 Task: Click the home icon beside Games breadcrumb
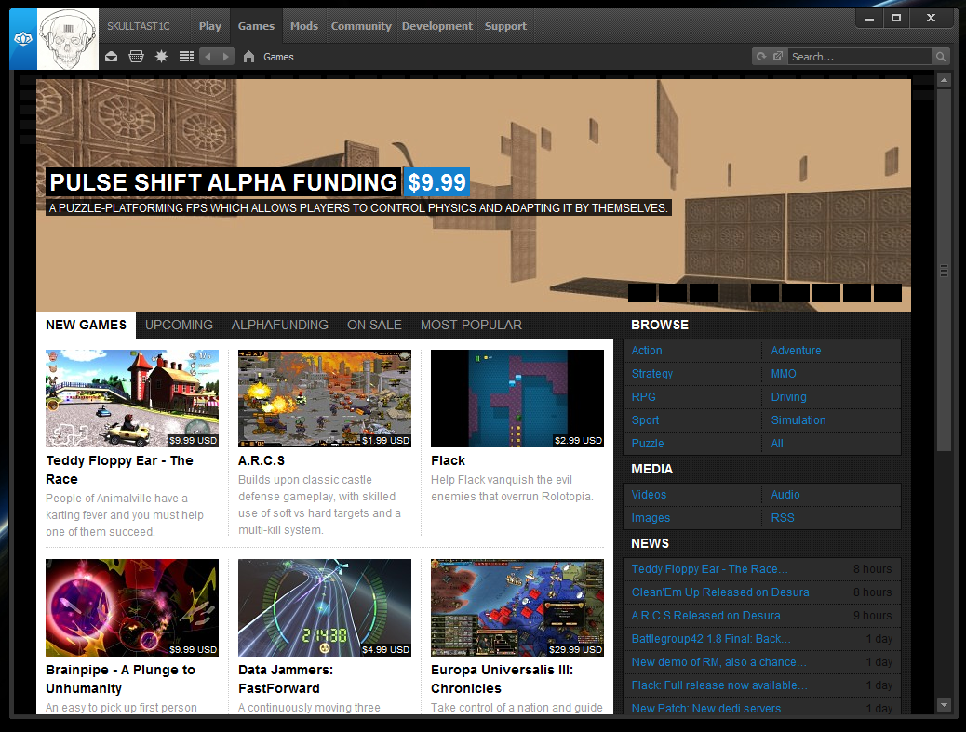(248, 57)
